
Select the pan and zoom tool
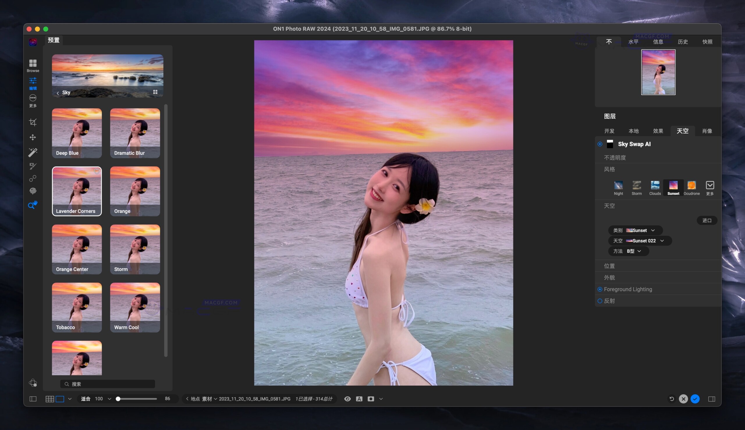point(33,205)
